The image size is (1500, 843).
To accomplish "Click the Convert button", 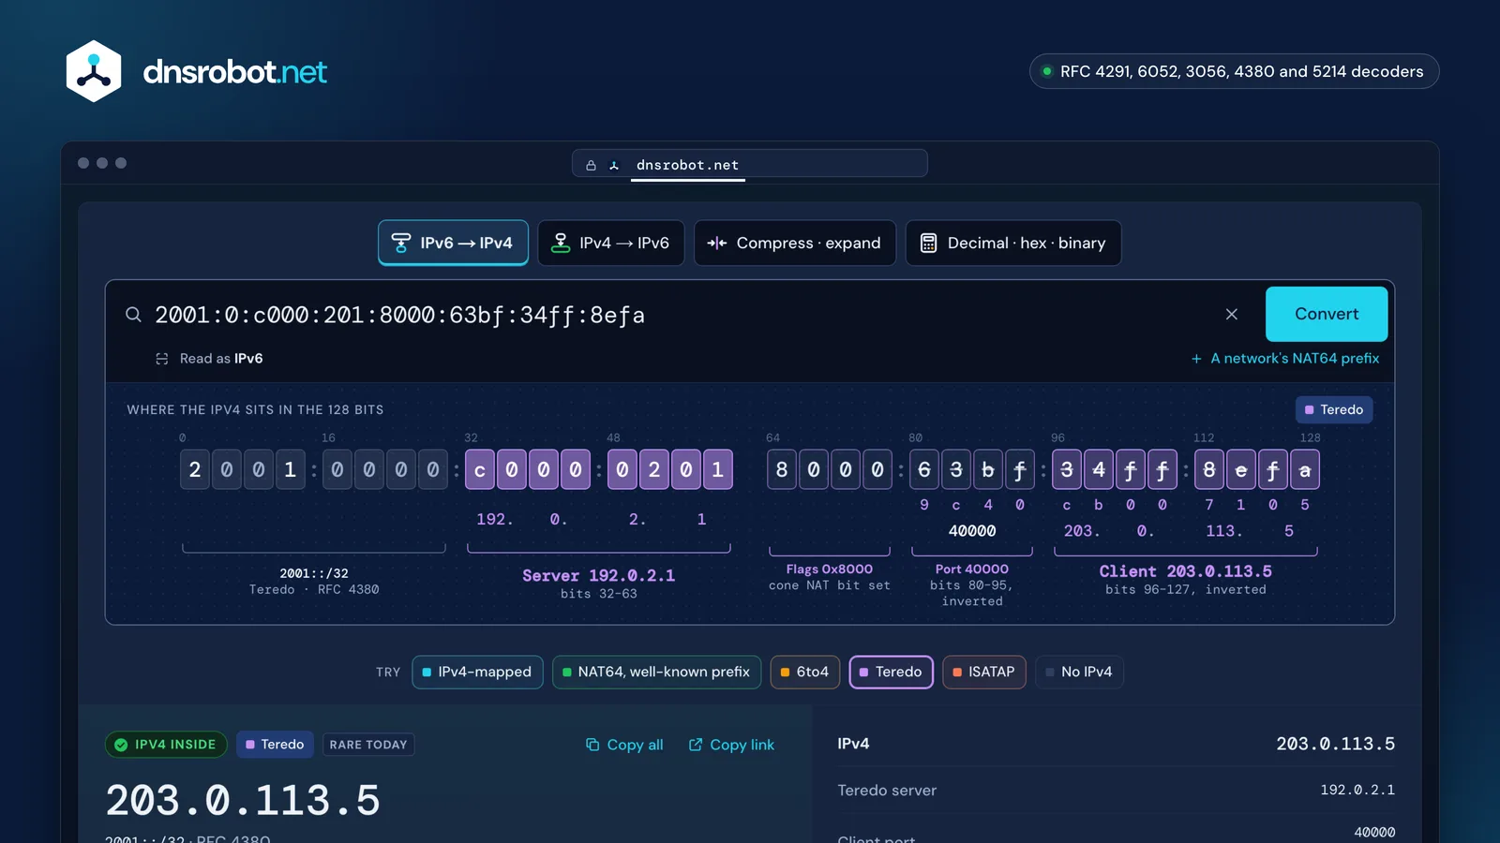I will [1327, 314].
